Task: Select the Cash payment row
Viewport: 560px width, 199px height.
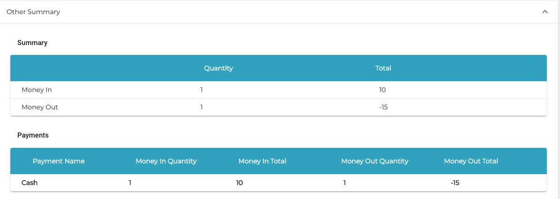Action: point(30,183)
